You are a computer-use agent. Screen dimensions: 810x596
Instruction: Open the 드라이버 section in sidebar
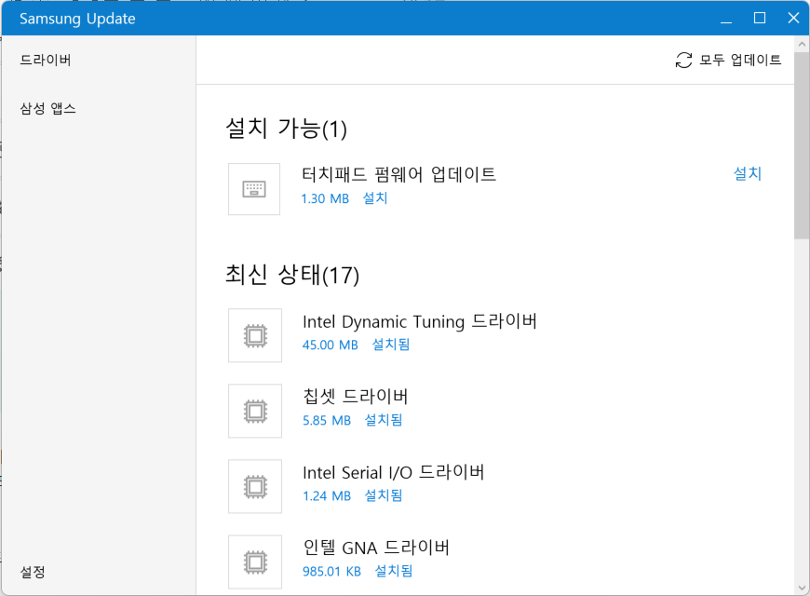click(x=46, y=60)
